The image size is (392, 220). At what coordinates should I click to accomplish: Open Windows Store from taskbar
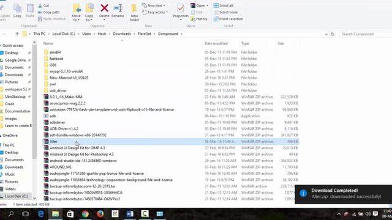coord(70,214)
